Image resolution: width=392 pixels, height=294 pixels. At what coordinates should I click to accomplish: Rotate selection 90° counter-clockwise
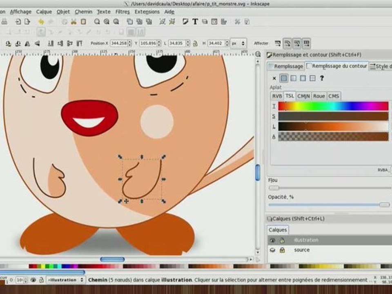[x=8, y=44]
